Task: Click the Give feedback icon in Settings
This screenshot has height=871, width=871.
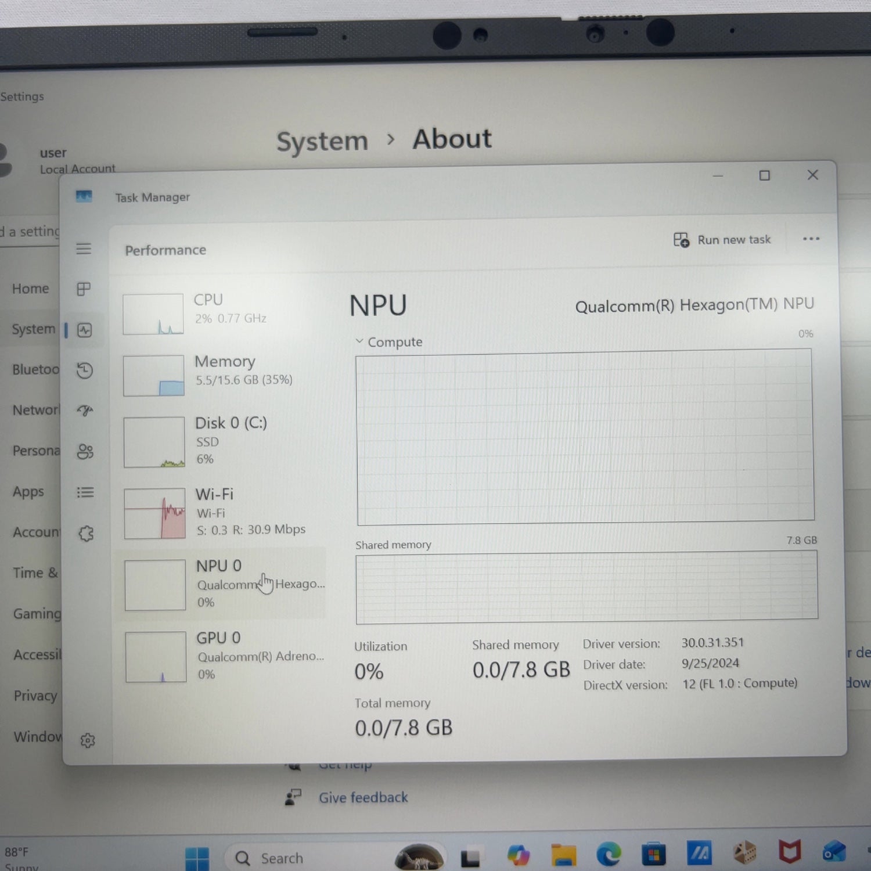Action: pos(293,797)
